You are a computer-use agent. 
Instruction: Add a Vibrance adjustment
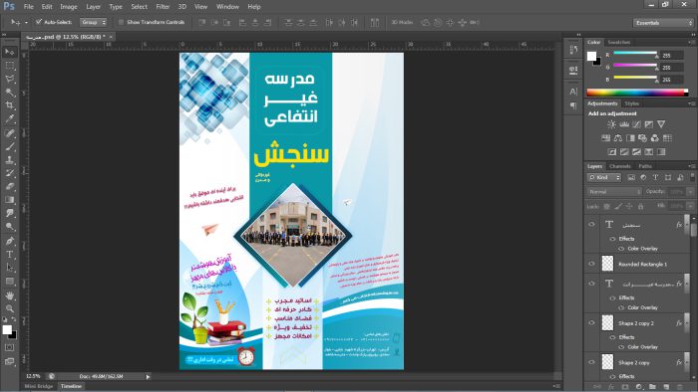pyautogui.click(x=661, y=124)
